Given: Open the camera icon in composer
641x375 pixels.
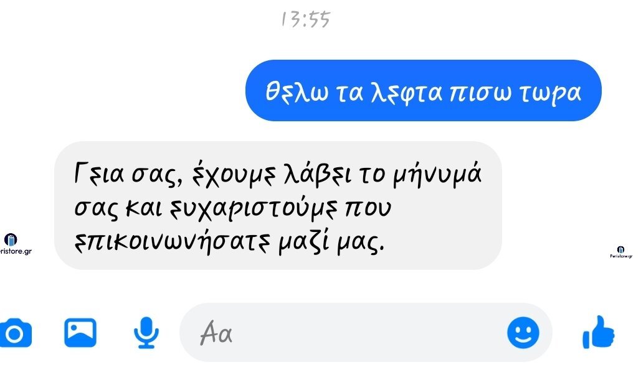Looking at the screenshot, I should (x=15, y=333).
